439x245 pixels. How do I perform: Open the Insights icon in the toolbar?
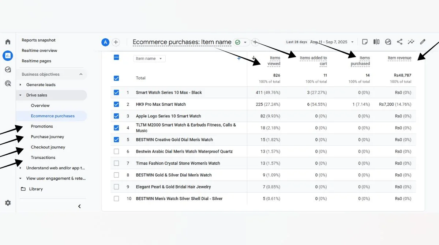[388, 42]
